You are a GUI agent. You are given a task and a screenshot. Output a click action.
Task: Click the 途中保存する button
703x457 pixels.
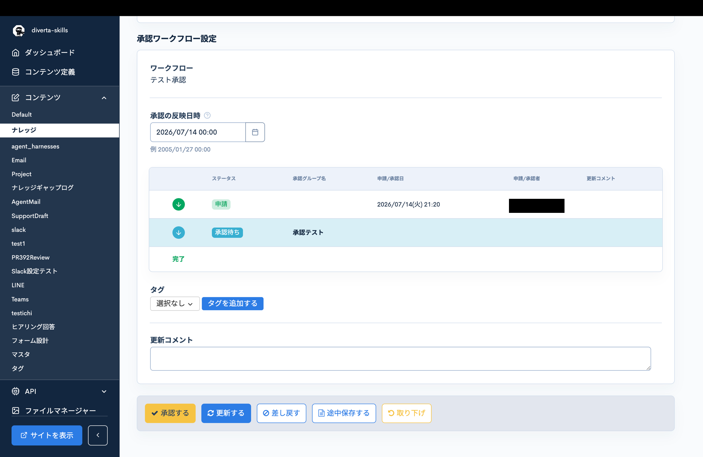344,413
